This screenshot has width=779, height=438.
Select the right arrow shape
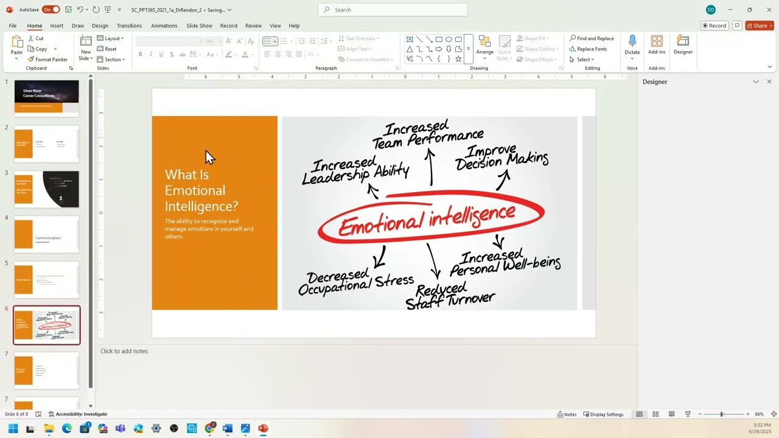pyautogui.click(x=439, y=49)
